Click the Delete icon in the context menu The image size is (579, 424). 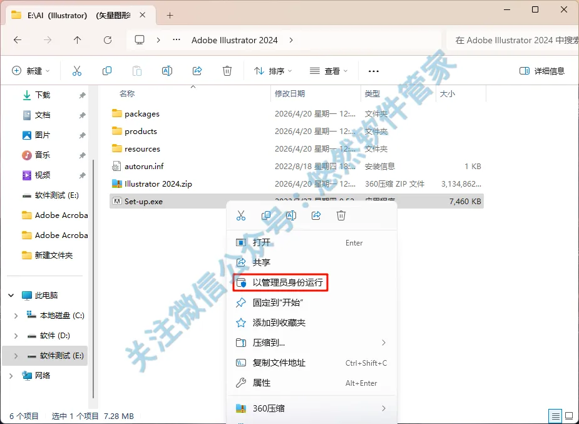pos(341,215)
